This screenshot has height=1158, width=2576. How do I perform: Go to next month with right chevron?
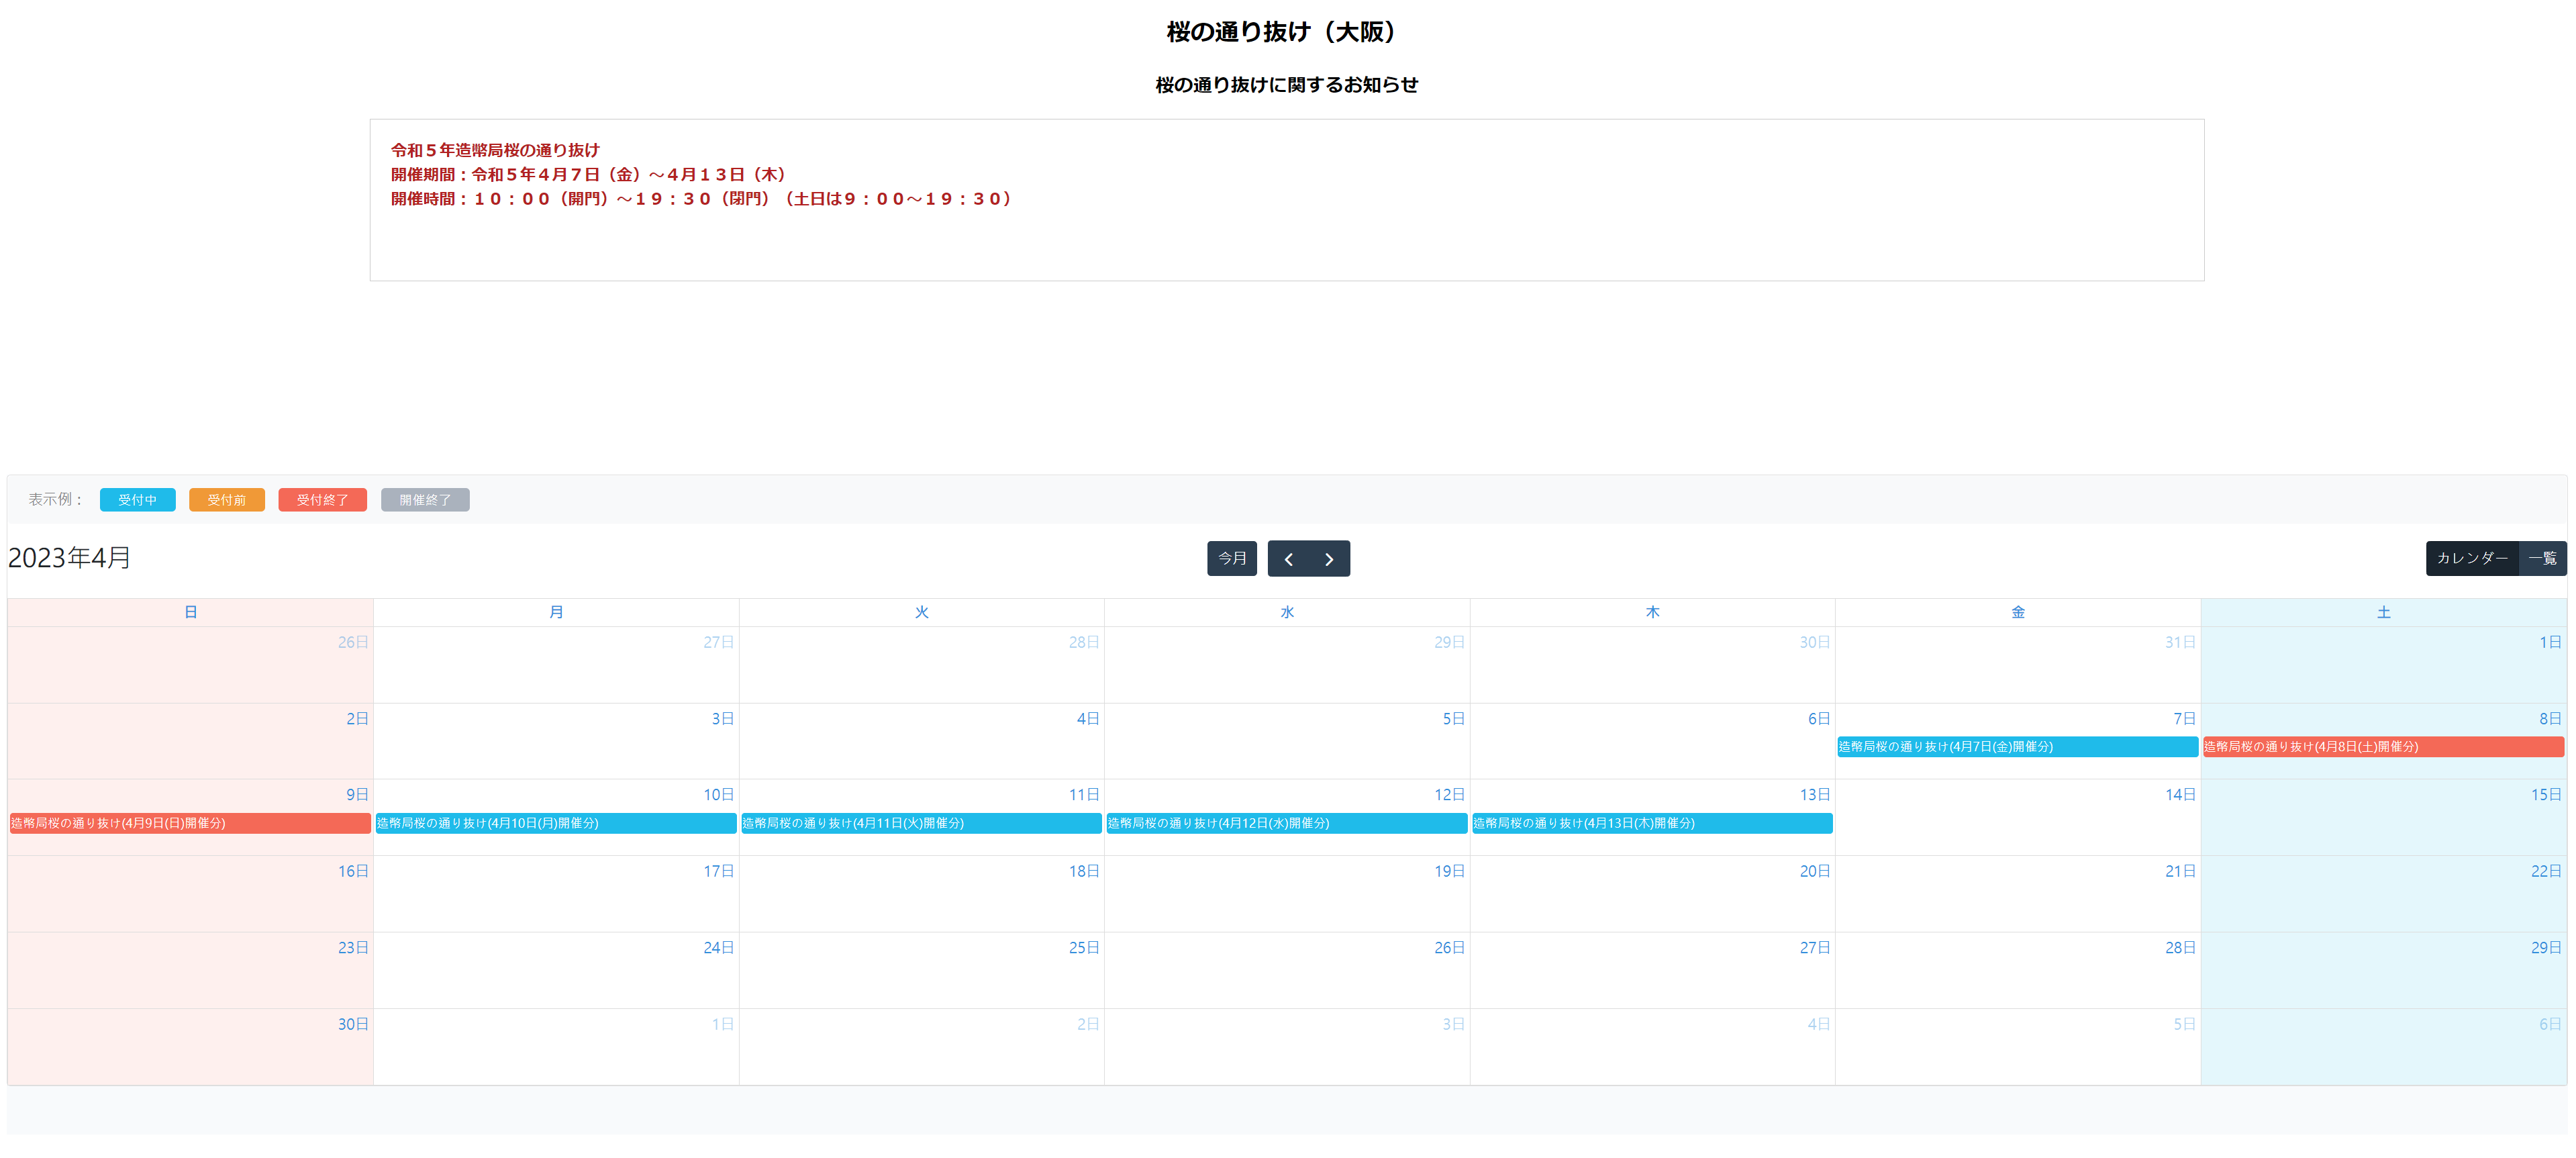(1329, 559)
